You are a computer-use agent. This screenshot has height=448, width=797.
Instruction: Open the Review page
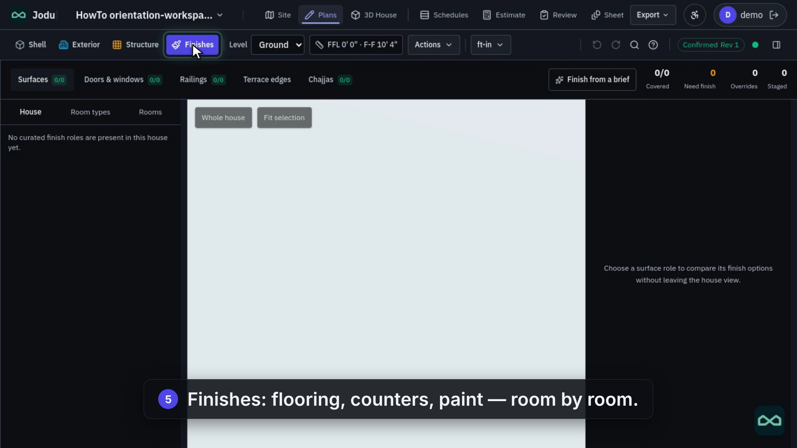point(558,15)
